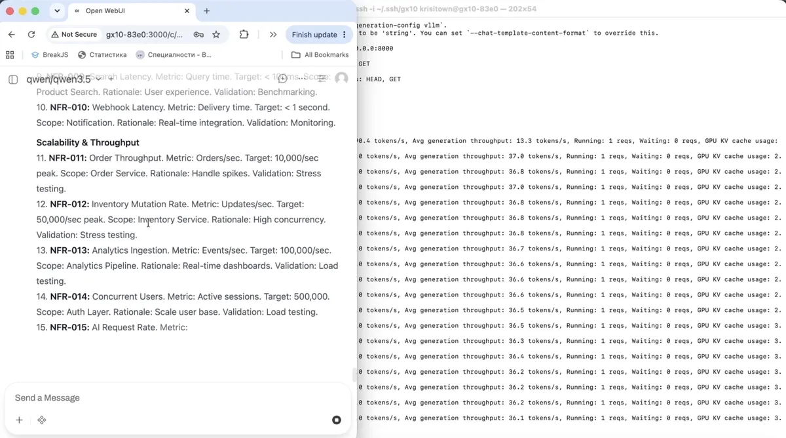Open the user profile avatar menu
The image size is (786, 438).
tap(341, 79)
